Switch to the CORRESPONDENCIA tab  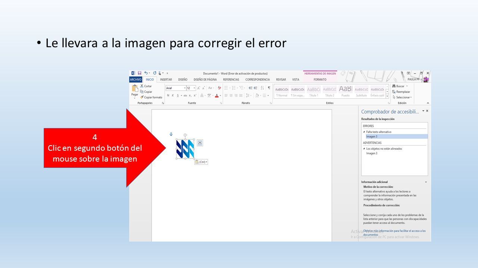tap(257, 80)
